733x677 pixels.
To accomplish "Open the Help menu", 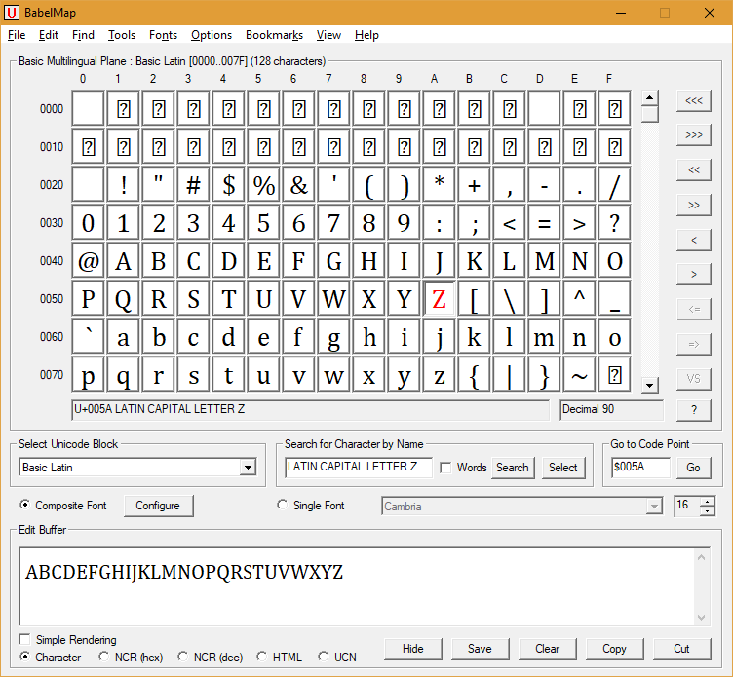I will [x=366, y=35].
